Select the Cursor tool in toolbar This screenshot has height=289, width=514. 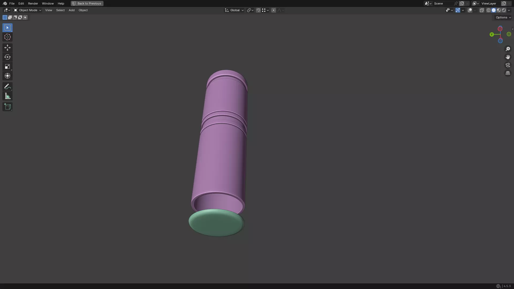click(x=7, y=37)
